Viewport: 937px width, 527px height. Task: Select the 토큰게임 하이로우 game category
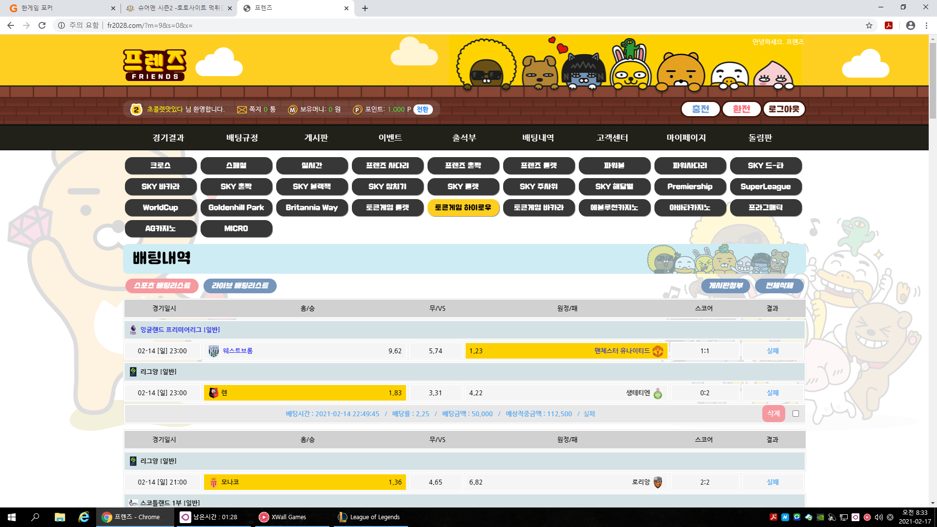(x=463, y=208)
